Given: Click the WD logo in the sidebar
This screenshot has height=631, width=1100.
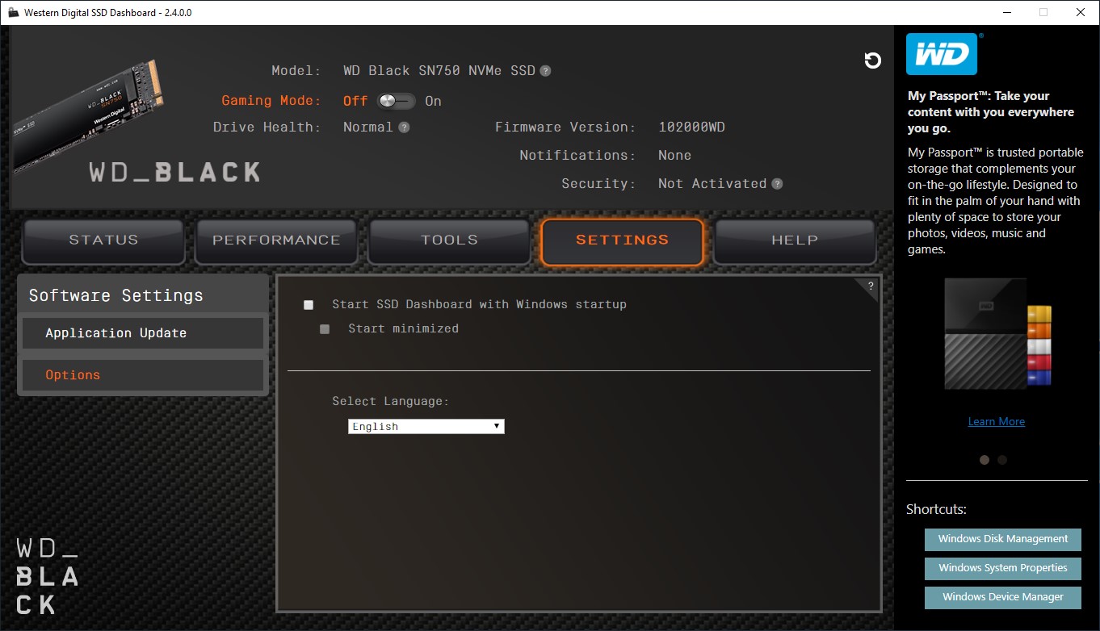Looking at the screenshot, I should 942,54.
